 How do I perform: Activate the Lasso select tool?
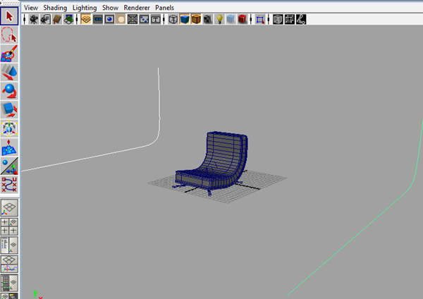click(x=9, y=33)
